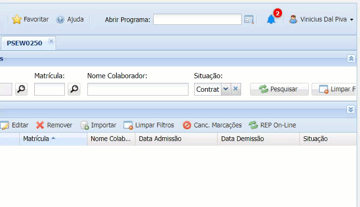The image size is (360, 207).
Task: Open the Situação dropdown arrow
Action: (x=226, y=89)
